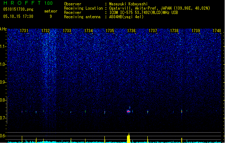Click the meteor echo just before 1735
225x143 pixels.
105,112
